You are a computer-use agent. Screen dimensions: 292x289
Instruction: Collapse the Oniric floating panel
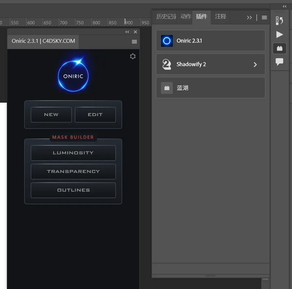(x=127, y=32)
